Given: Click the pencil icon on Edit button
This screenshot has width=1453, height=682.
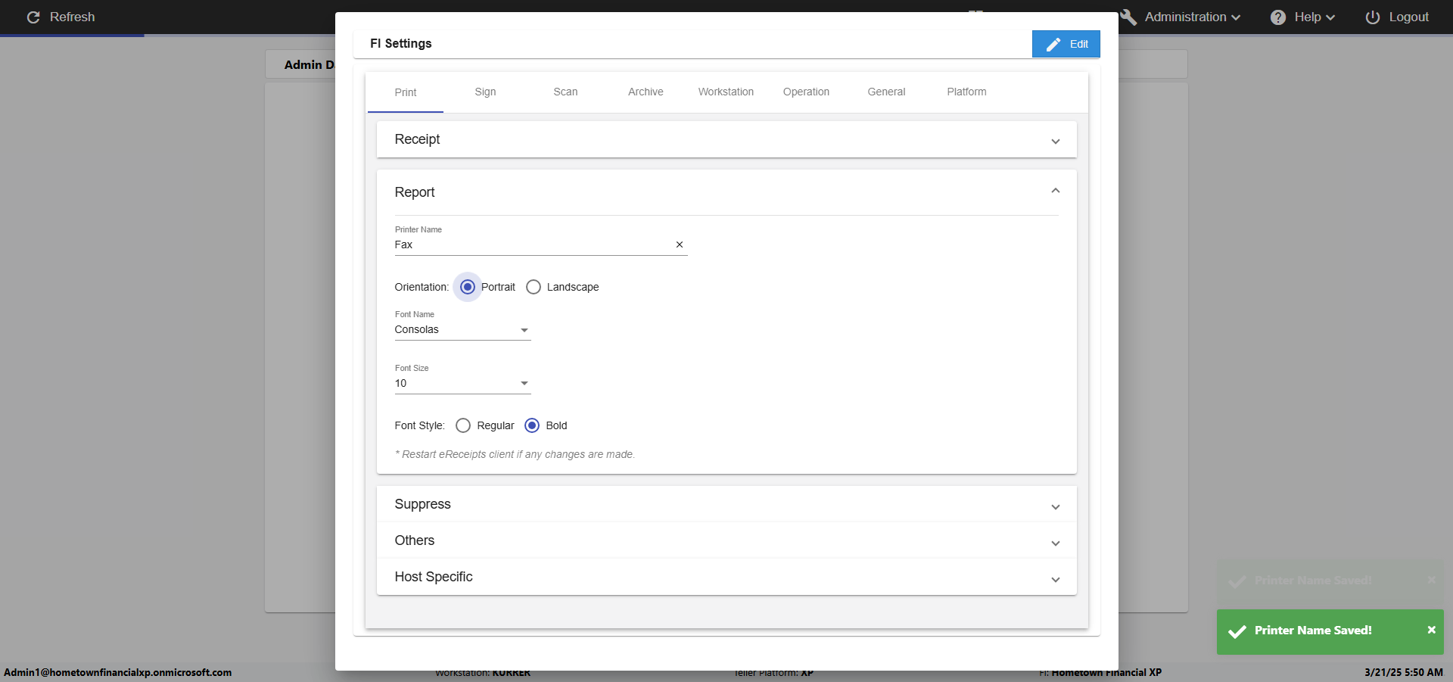Looking at the screenshot, I should [1053, 45].
